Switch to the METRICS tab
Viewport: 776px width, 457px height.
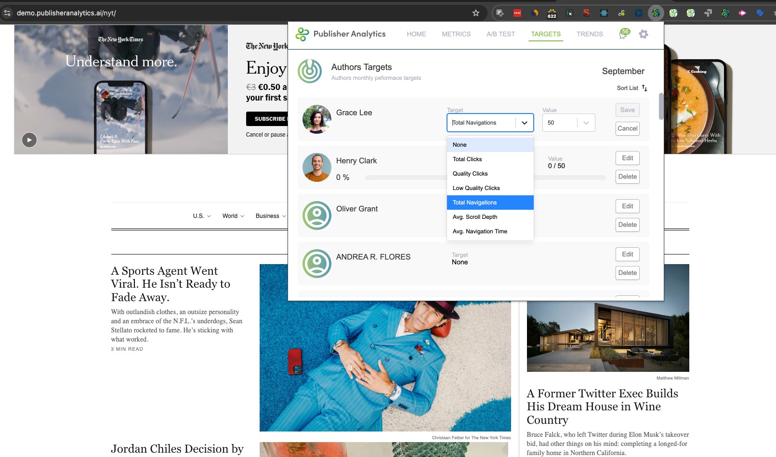click(456, 34)
